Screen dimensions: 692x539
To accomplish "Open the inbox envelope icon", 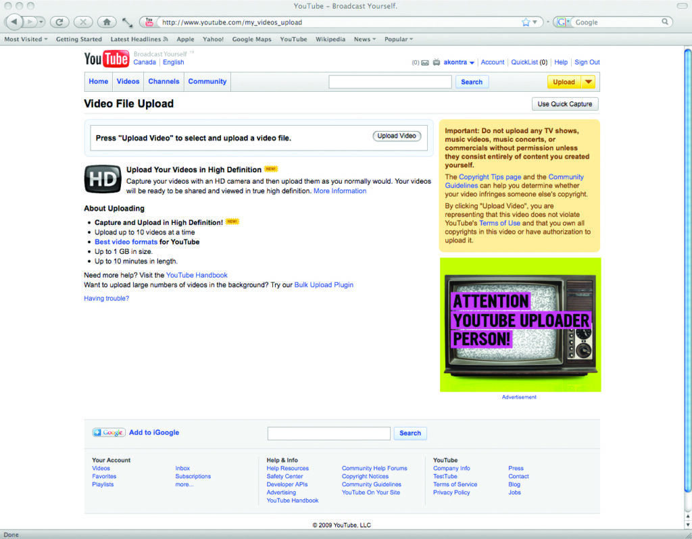I will pyautogui.click(x=425, y=63).
